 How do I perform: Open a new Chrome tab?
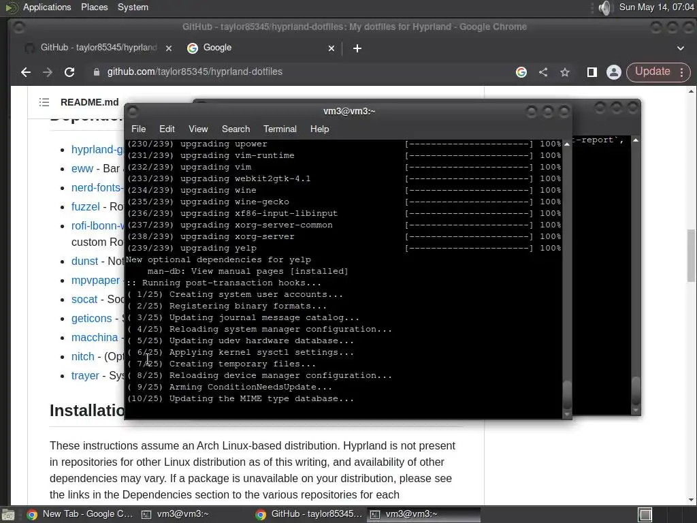(357, 48)
